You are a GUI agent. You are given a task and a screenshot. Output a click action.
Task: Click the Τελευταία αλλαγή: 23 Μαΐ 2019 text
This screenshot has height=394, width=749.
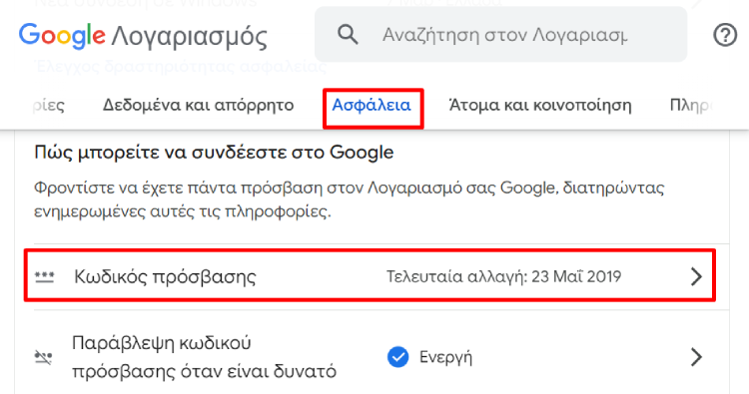504,276
